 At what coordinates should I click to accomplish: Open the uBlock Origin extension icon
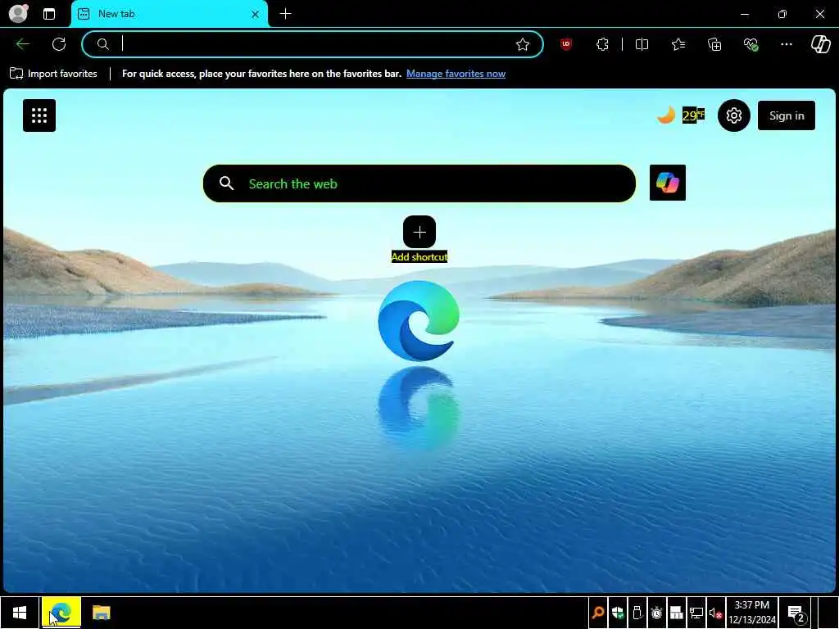pos(566,44)
